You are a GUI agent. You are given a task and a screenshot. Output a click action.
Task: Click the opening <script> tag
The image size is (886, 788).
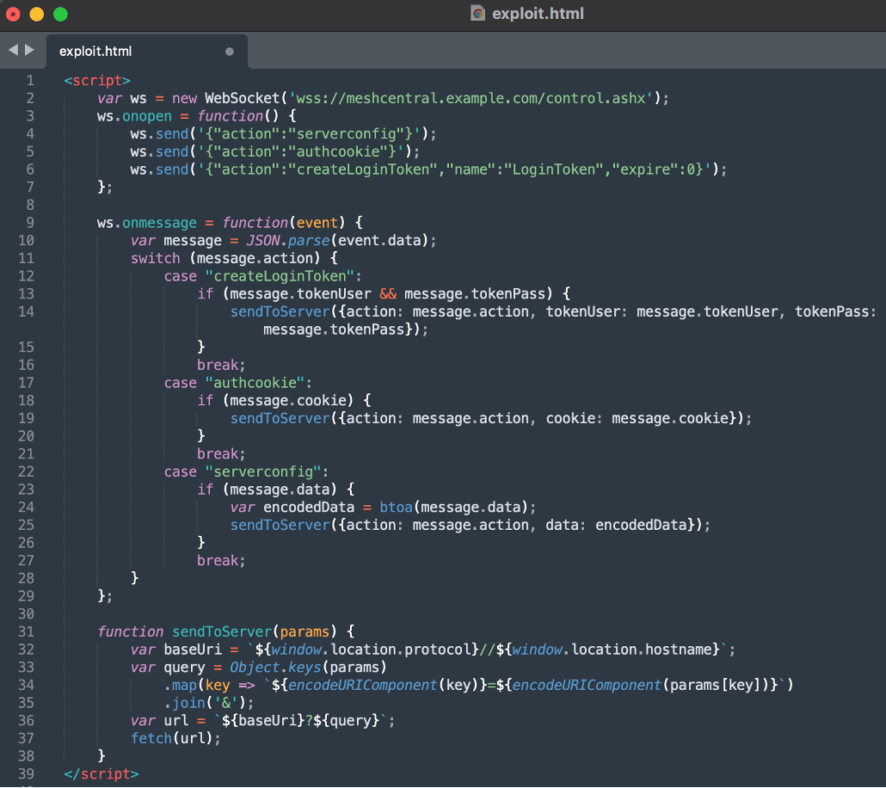(97, 81)
